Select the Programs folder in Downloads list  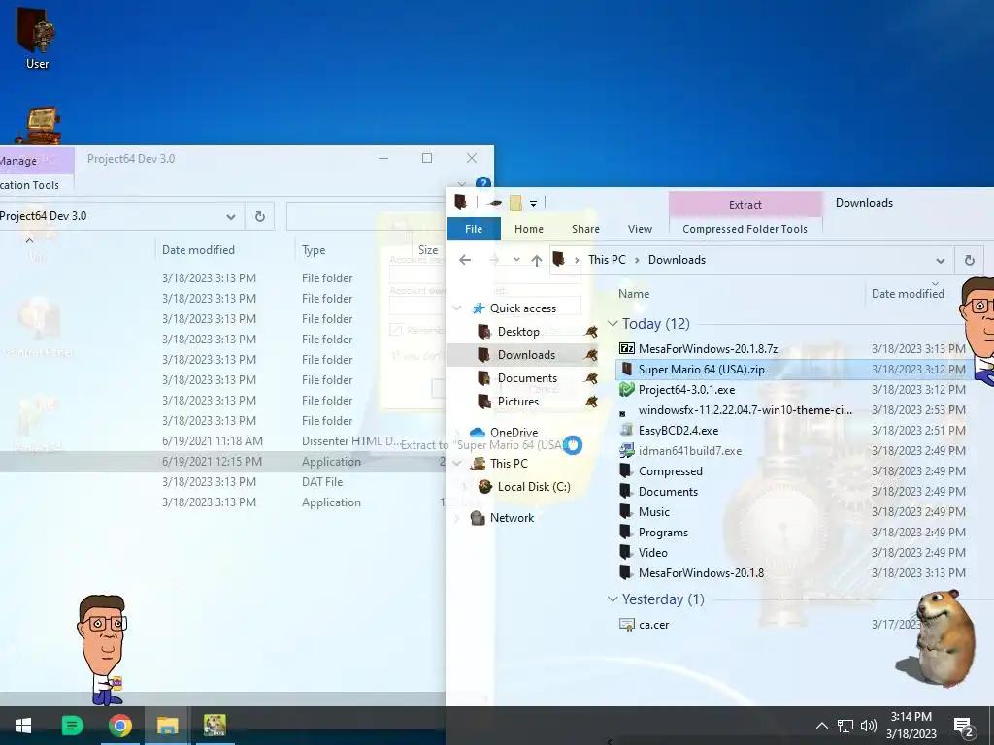click(663, 533)
